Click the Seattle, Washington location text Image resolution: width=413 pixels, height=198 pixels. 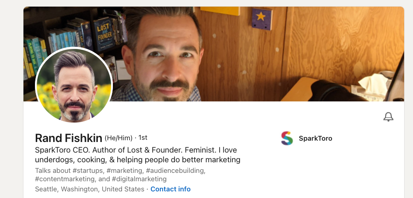pyautogui.click(x=89, y=189)
